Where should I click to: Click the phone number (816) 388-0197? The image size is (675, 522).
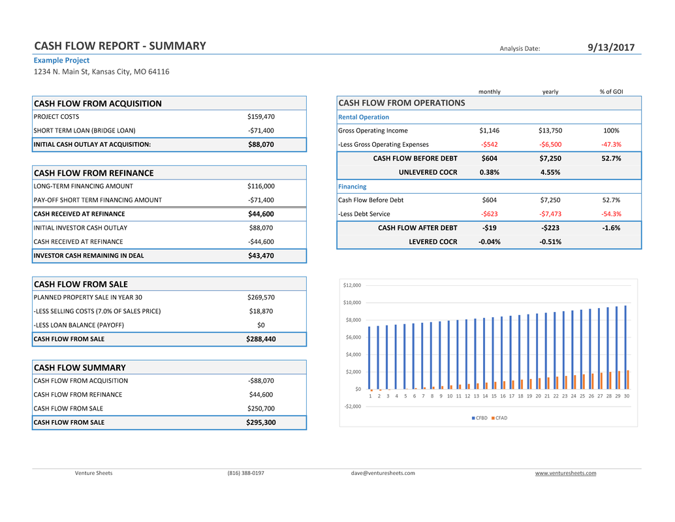point(246,473)
